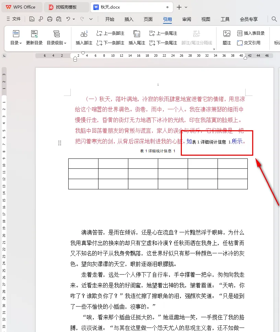Open the search magnifier icon
The image size is (280, 332).
pyautogui.click(x=274, y=19)
